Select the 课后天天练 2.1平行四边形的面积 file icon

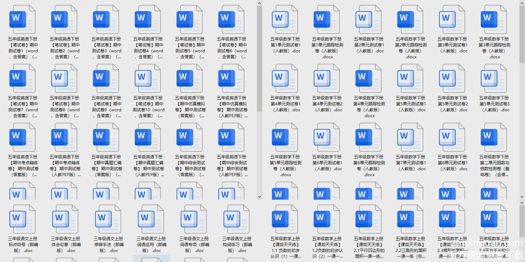click(x=368, y=219)
